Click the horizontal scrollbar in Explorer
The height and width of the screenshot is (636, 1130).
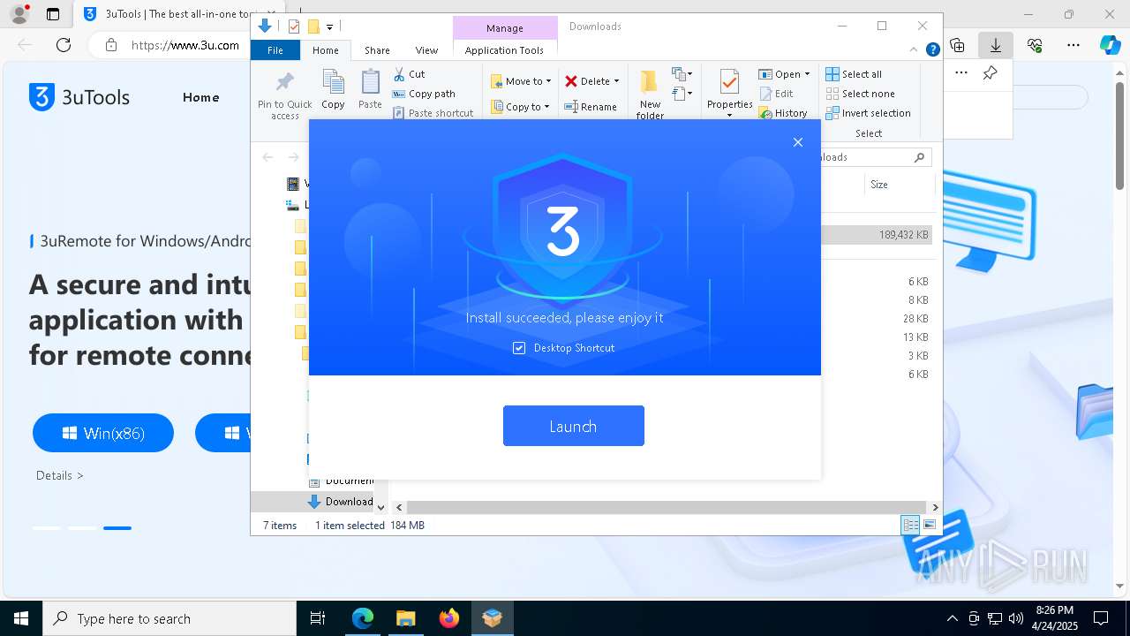(x=667, y=507)
